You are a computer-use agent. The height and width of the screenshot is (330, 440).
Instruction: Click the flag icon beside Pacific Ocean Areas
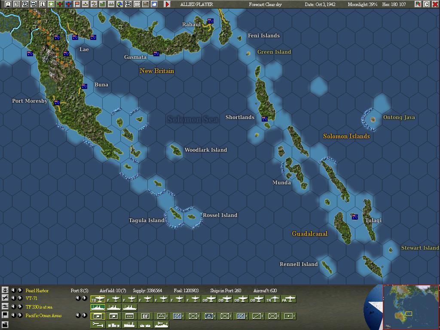(x=5, y=315)
